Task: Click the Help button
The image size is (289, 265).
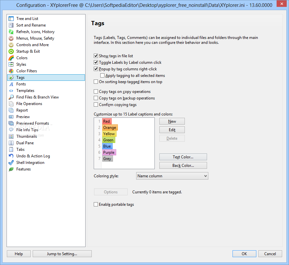Action: tap(19, 254)
